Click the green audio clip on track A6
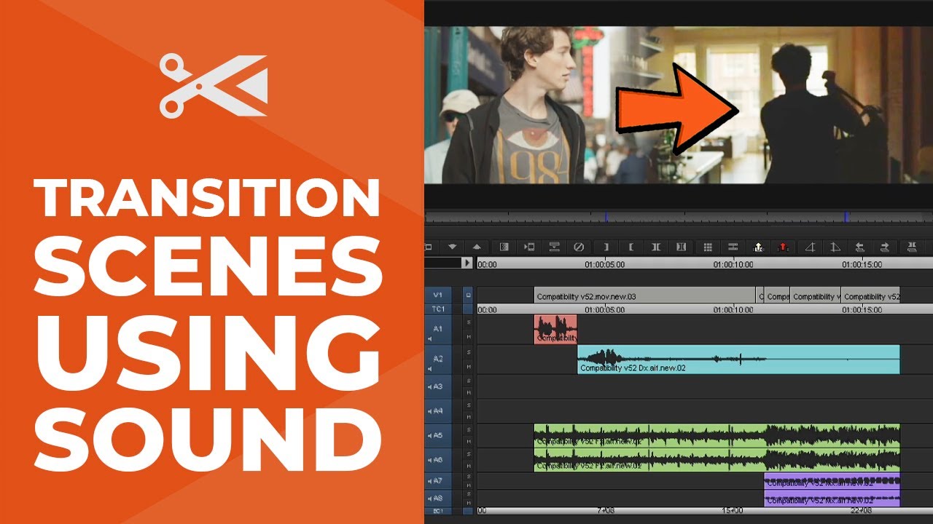Viewport: 933px width, 524px height. [x=717, y=460]
